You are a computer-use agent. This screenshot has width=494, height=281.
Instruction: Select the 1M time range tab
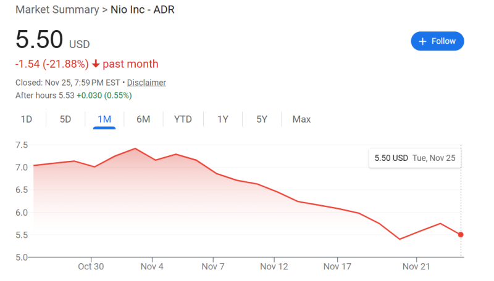coord(104,119)
